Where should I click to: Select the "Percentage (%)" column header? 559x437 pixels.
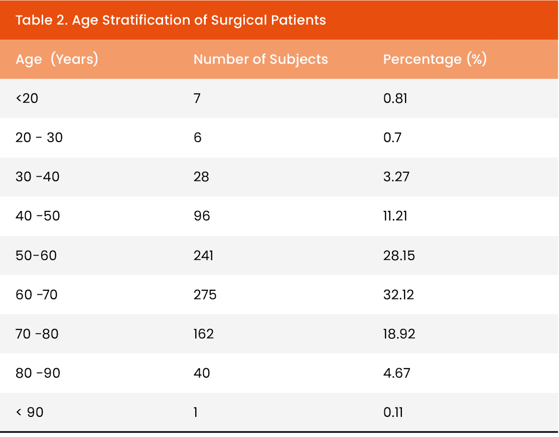(x=435, y=59)
